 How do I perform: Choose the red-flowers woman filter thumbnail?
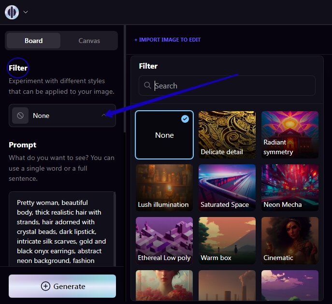pyautogui.click(x=164, y=285)
